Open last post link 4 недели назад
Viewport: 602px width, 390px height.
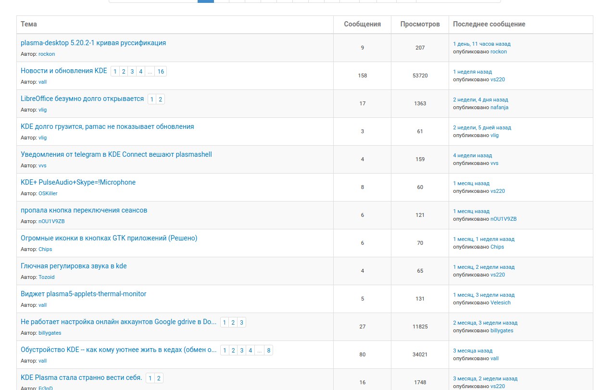click(x=472, y=155)
